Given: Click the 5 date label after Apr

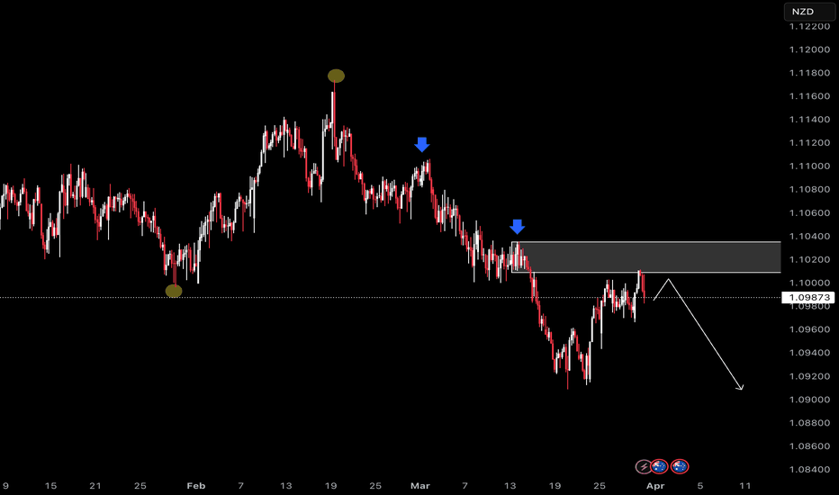Looking at the screenshot, I should coord(699,486).
